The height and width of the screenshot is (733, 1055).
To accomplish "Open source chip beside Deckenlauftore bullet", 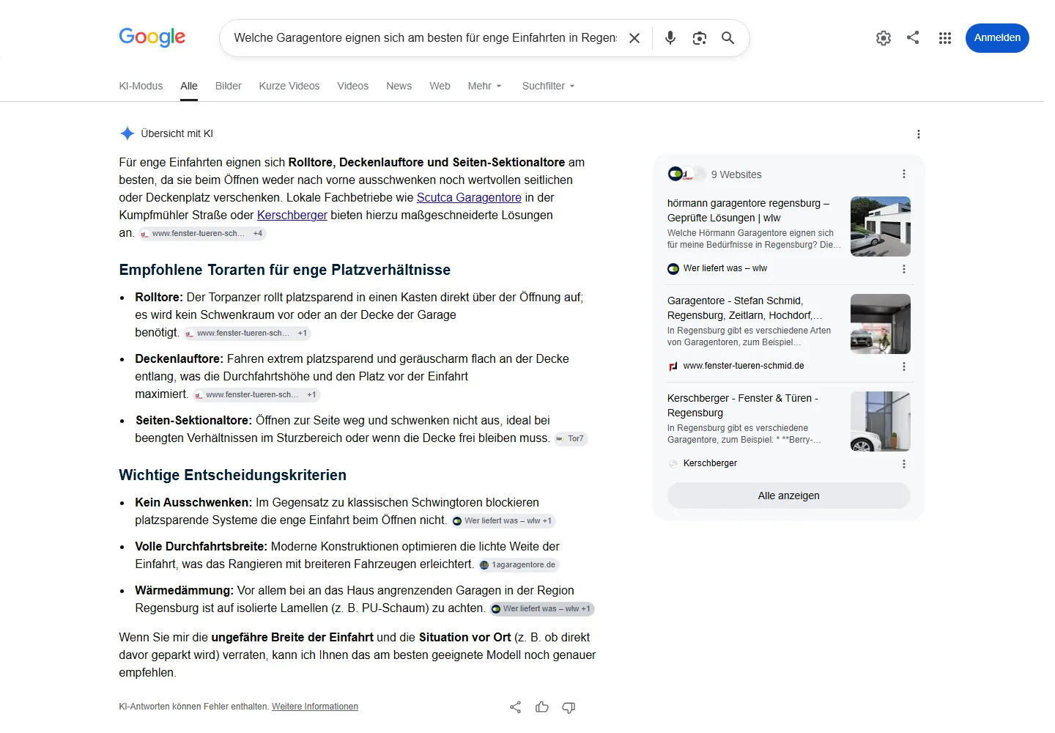I will tap(256, 394).
